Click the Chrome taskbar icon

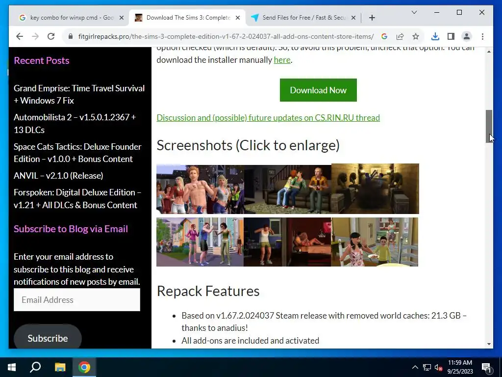tap(84, 367)
